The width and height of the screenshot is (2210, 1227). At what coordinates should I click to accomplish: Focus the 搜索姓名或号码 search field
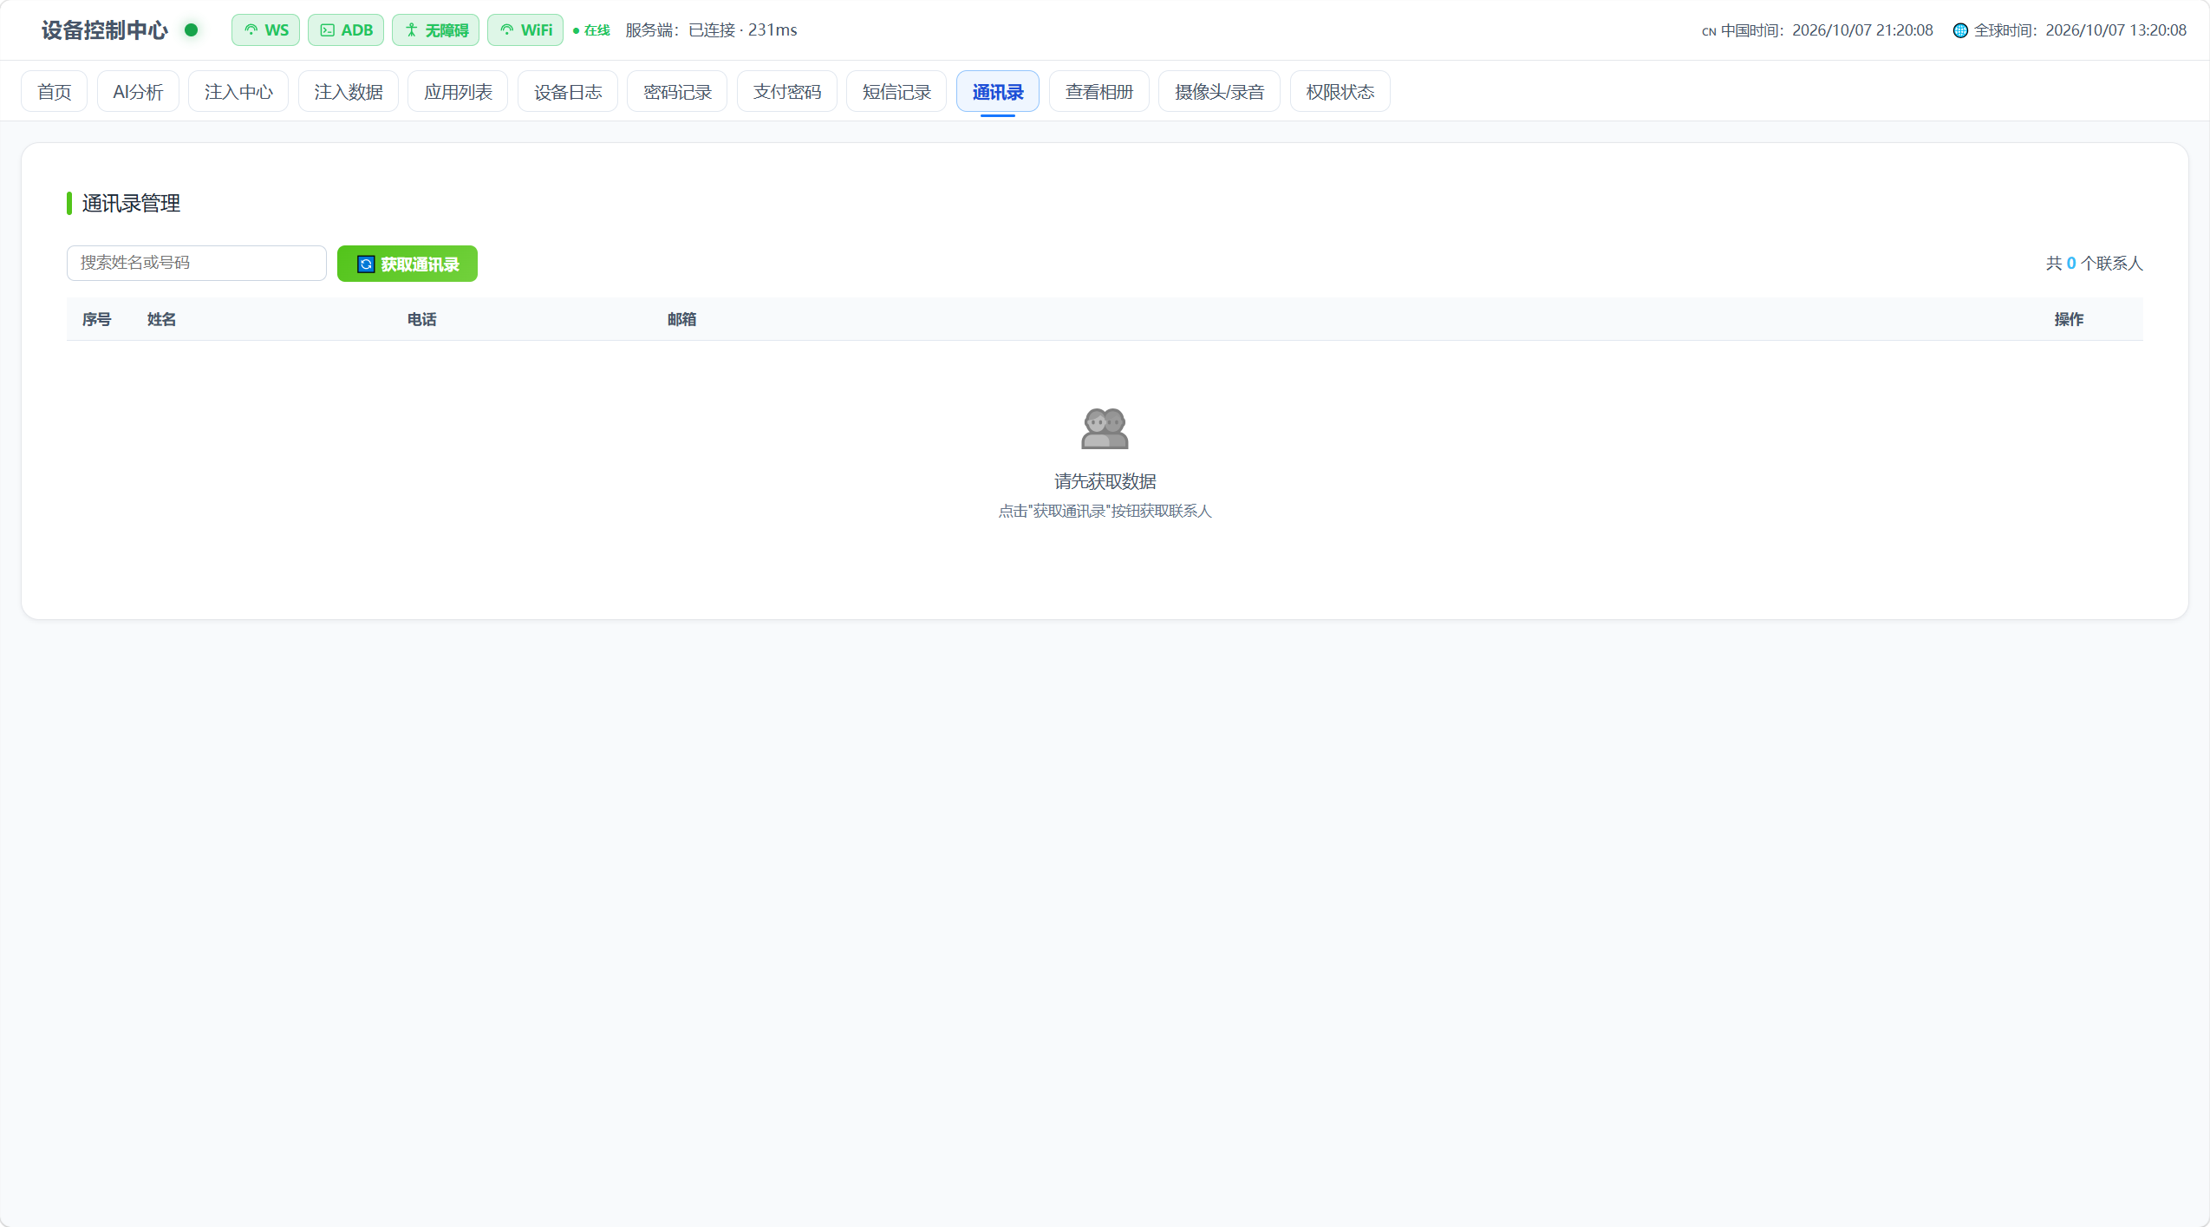(197, 263)
